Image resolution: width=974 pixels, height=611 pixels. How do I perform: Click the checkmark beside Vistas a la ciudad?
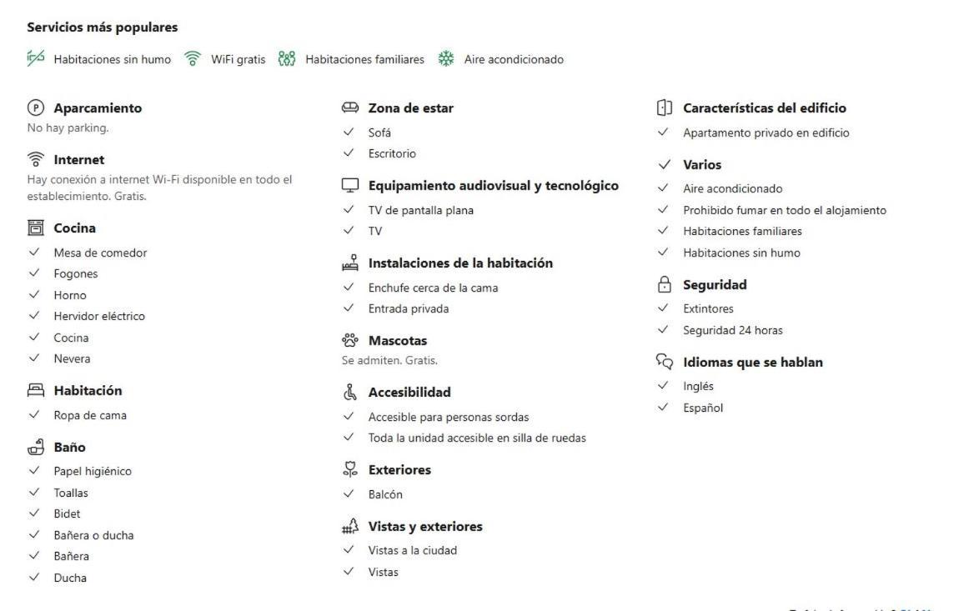(349, 549)
